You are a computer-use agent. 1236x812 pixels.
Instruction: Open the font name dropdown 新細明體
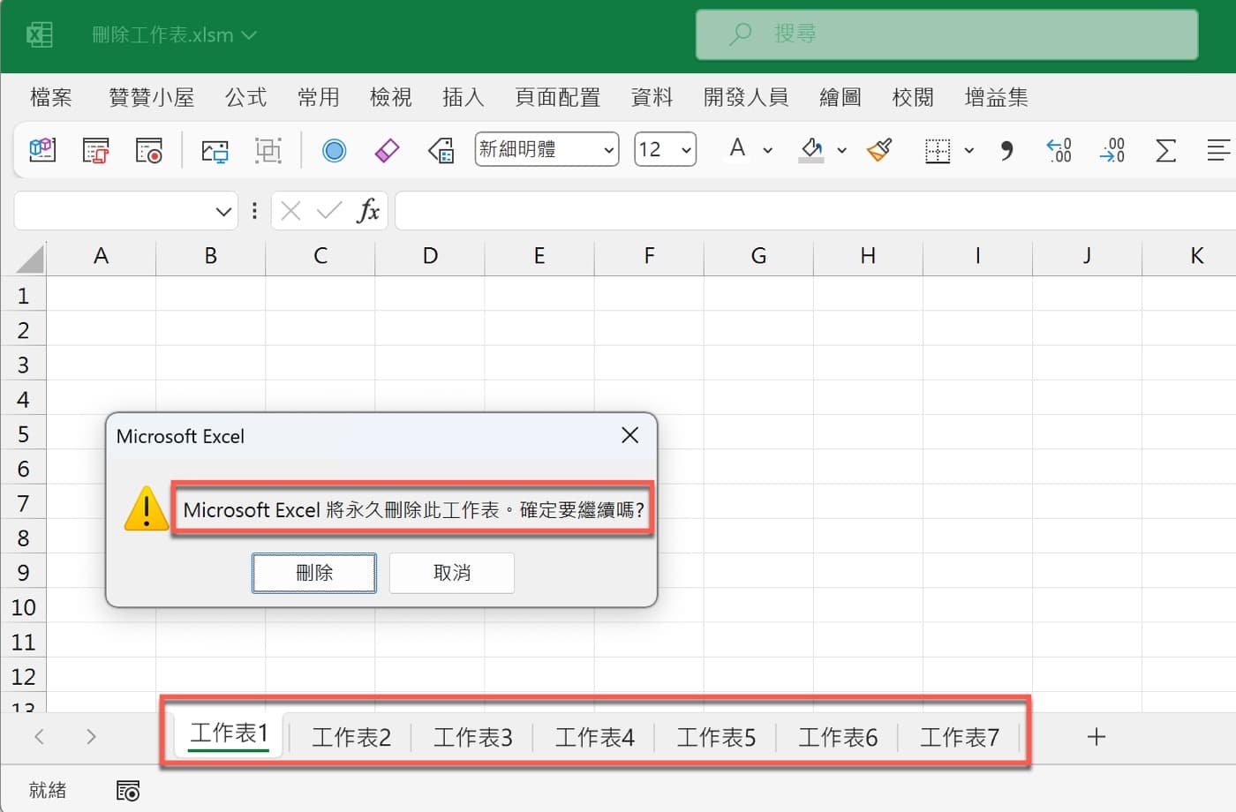[x=608, y=150]
